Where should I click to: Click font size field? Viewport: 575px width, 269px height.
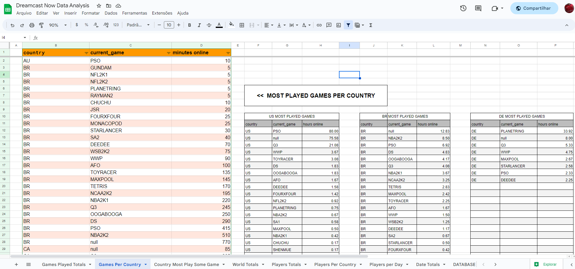click(169, 25)
